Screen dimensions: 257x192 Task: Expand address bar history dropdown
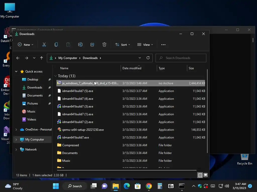click(140, 58)
